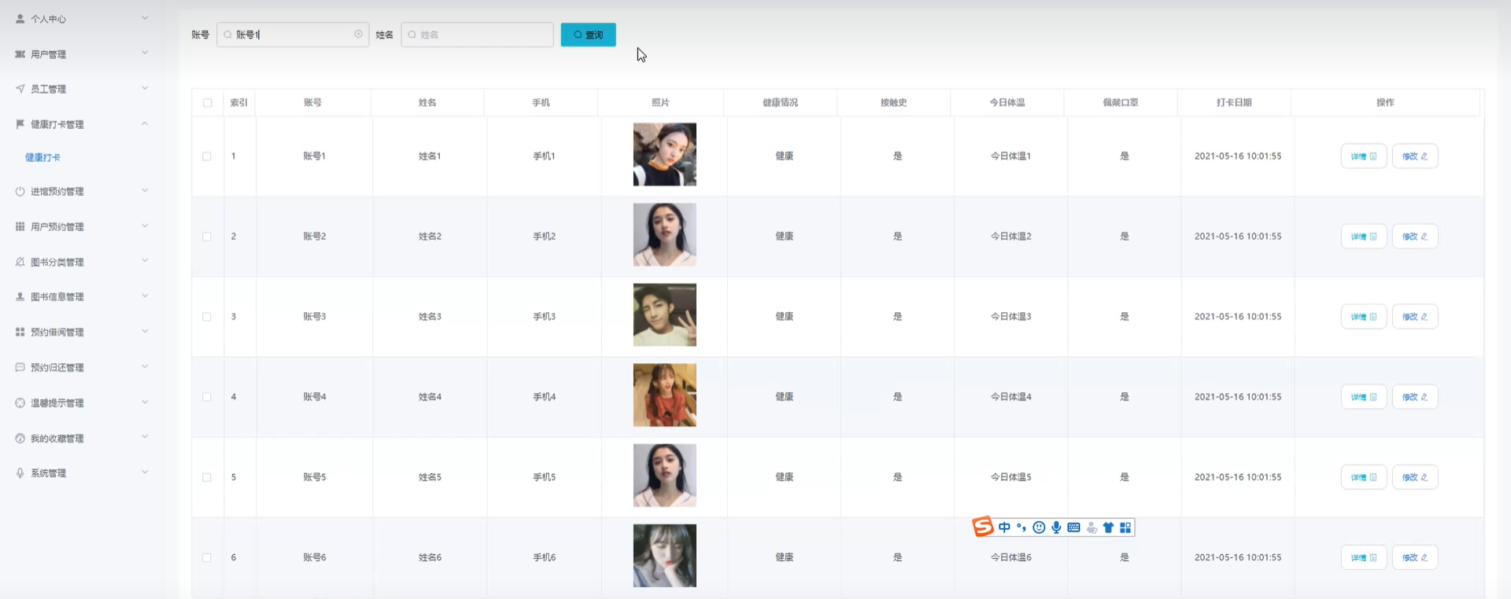This screenshot has width=1511, height=599.
Task: Click the toolbox grid icon in IME toolbar
Action: 1125,527
